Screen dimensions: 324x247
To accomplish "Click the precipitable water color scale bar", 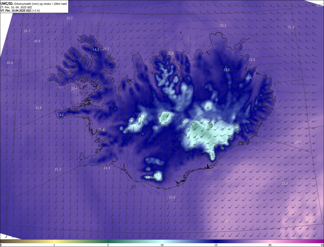I will coord(162,241).
